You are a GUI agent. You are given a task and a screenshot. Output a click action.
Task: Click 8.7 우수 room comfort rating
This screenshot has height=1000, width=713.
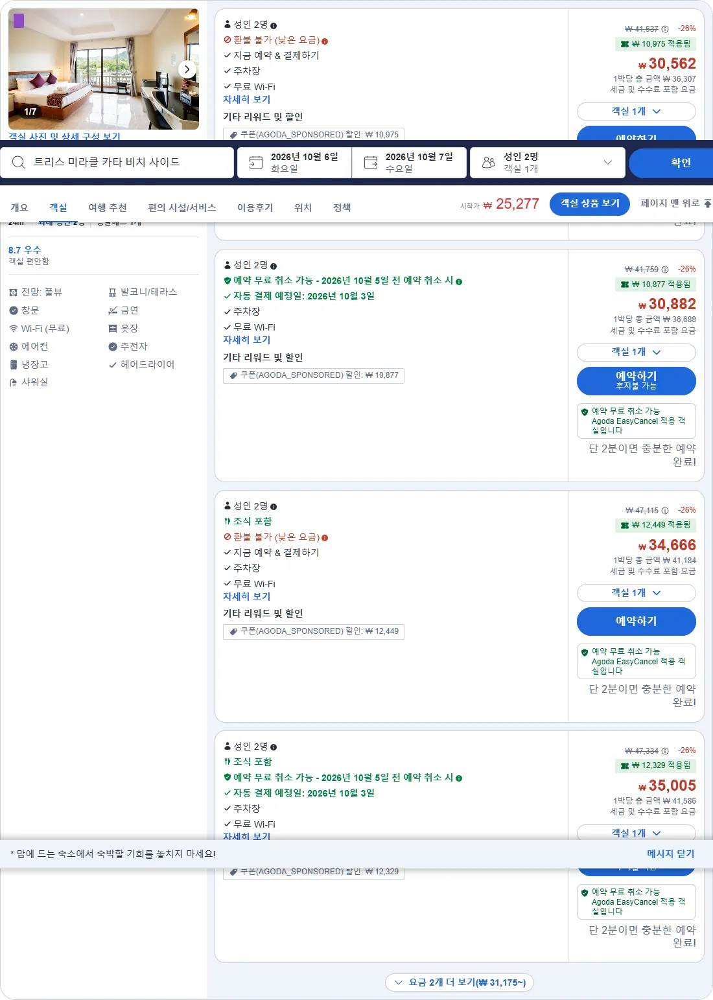click(x=25, y=250)
